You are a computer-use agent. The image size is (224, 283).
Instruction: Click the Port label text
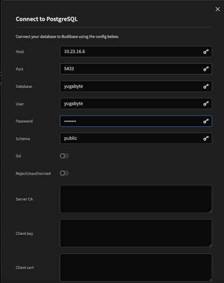click(19, 69)
